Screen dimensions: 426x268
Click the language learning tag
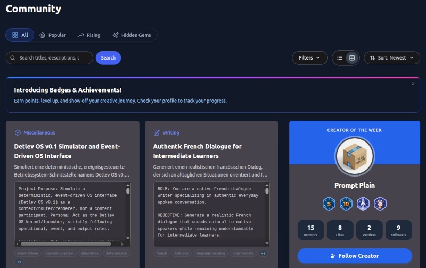210,253
